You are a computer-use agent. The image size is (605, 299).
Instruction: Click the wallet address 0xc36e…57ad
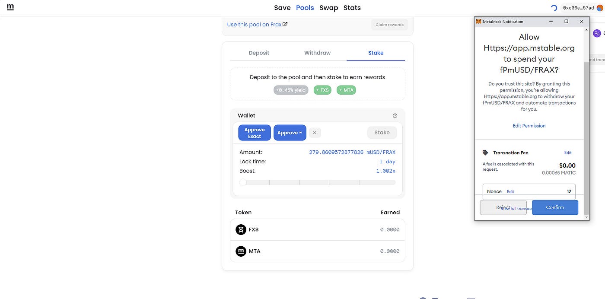pos(578,8)
